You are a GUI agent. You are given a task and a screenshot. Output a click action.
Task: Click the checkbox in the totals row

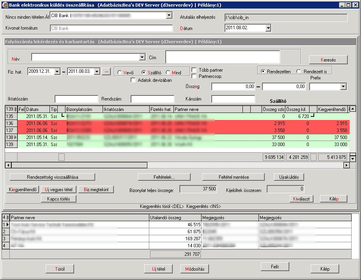pos(62,157)
